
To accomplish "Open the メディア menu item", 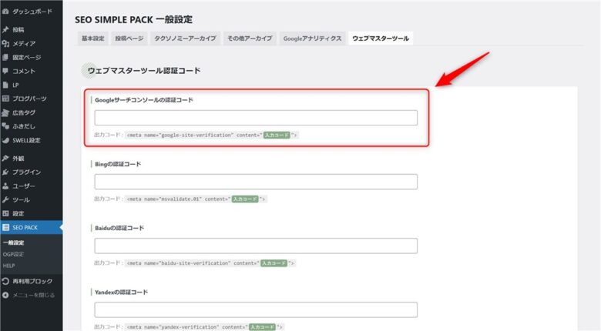I will [x=24, y=44].
